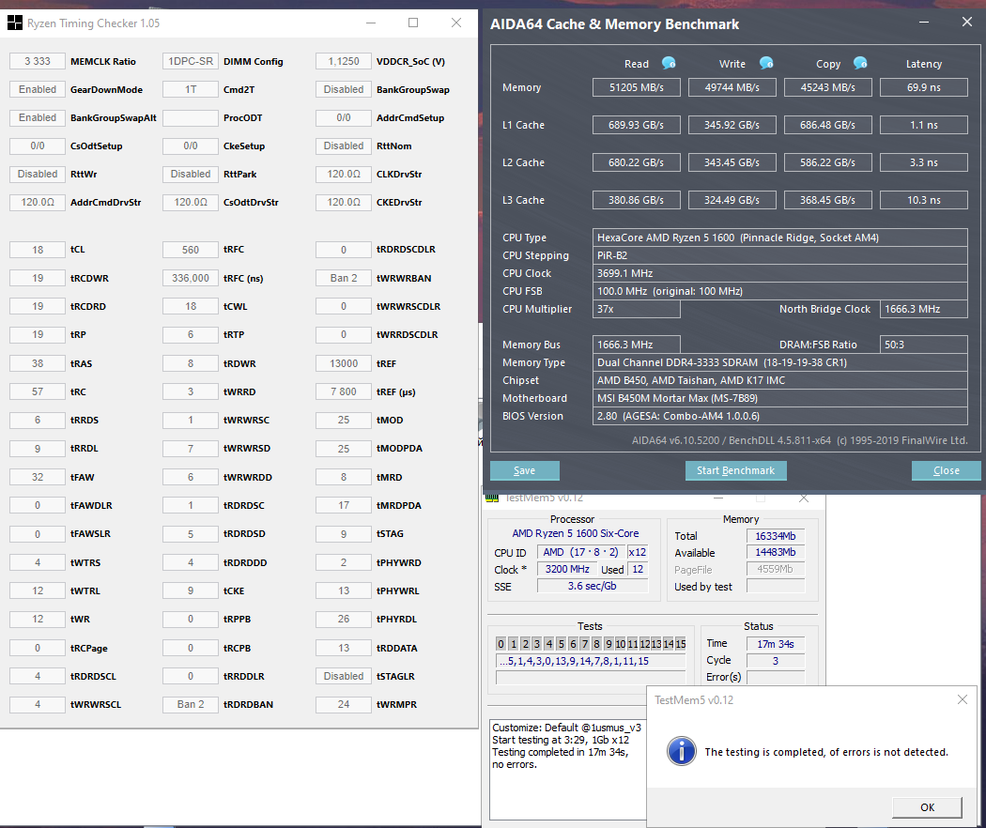
Task: Click Memory Read result 51205 MB/s
Action: [637, 87]
